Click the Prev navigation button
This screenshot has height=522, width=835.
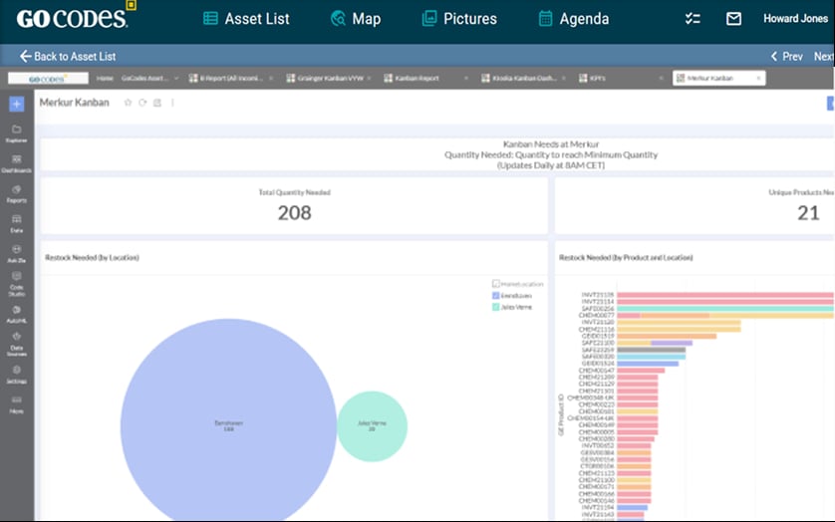pos(786,57)
